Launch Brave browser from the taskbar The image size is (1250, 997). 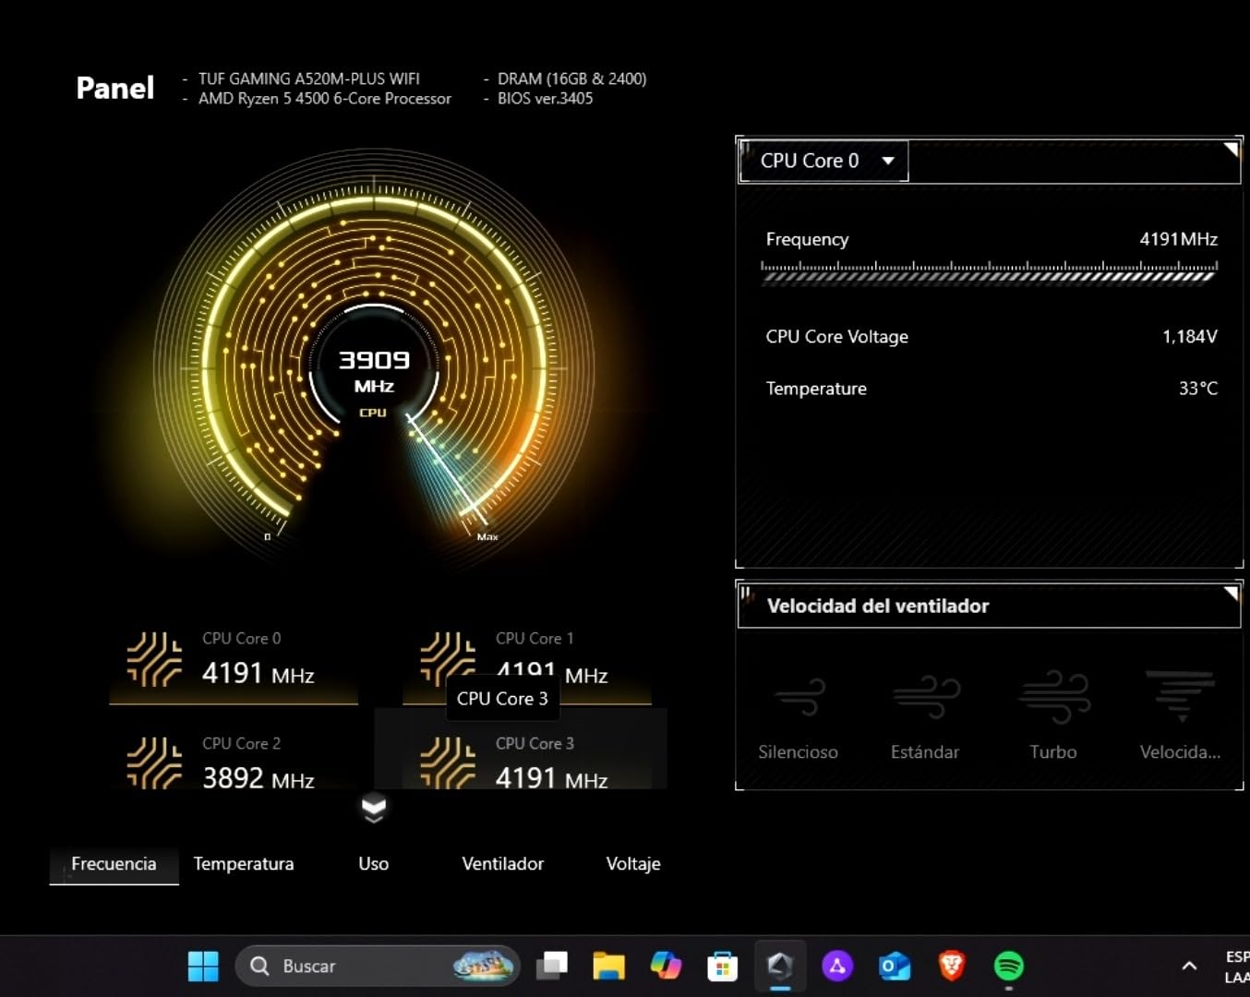pyautogui.click(x=951, y=967)
